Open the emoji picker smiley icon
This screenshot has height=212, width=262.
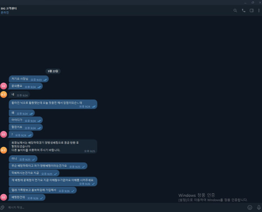[250, 207]
